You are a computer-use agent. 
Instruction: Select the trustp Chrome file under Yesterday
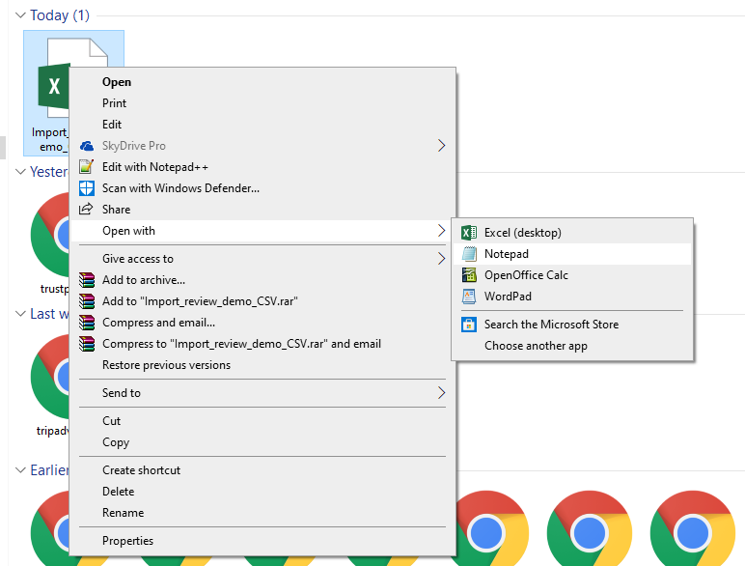coord(50,235)
